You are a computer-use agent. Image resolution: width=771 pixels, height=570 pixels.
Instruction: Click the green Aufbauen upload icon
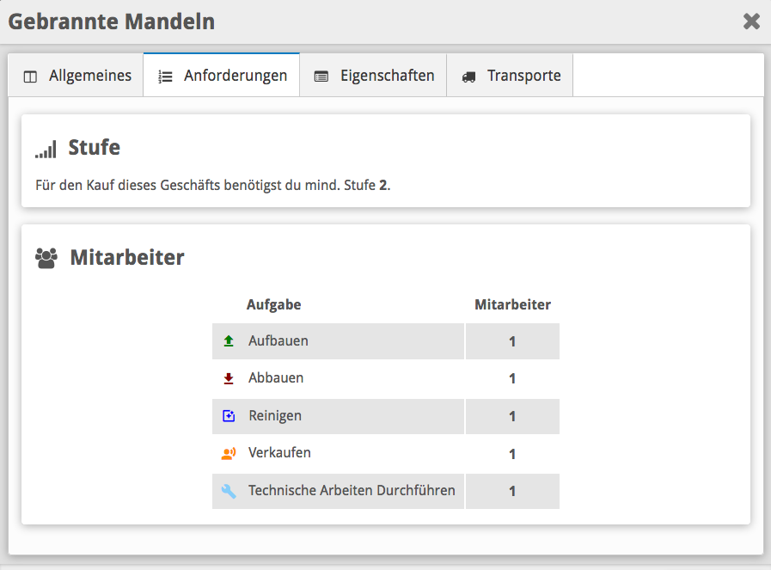[x=229, y=341]
